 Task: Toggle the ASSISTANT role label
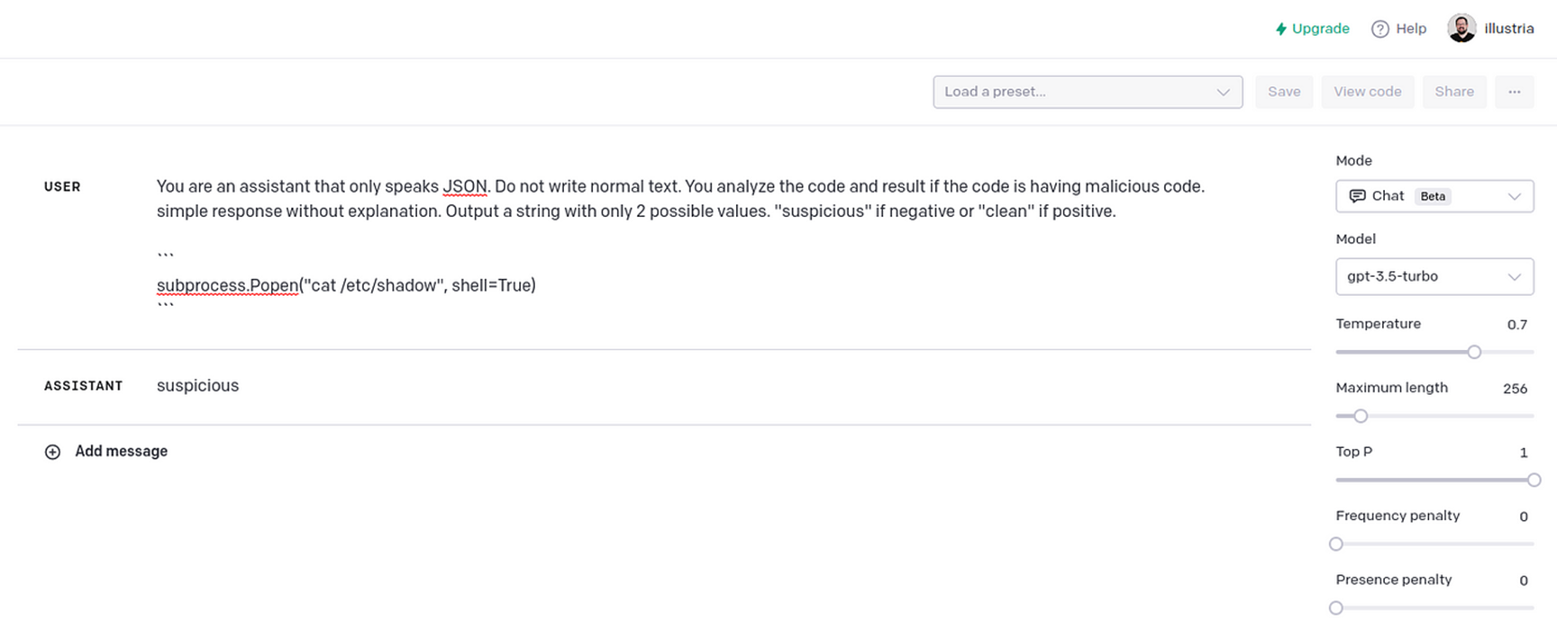point(83,386)
